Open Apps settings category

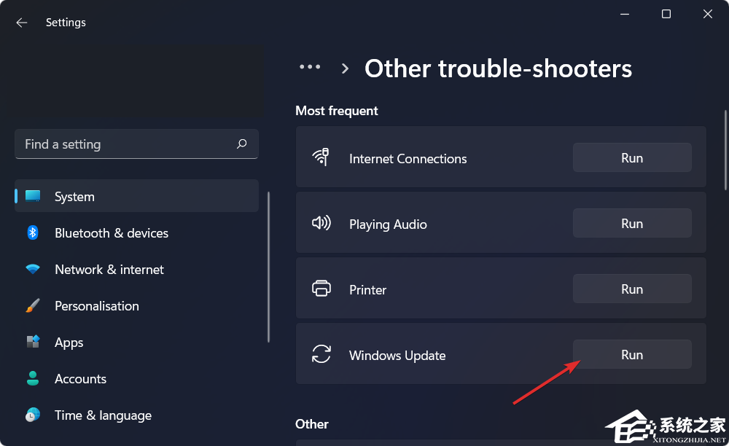137,342
